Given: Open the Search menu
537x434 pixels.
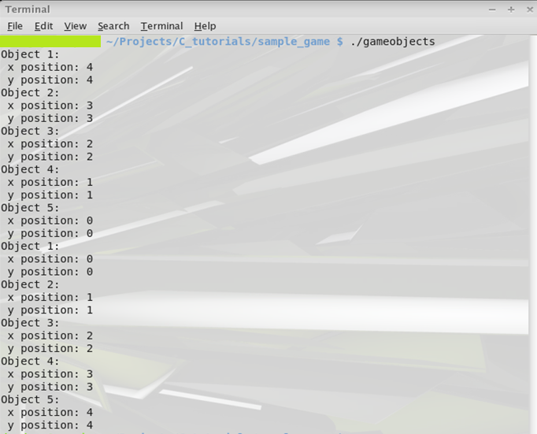Looking at the screenshot, I should pos(113,26).
